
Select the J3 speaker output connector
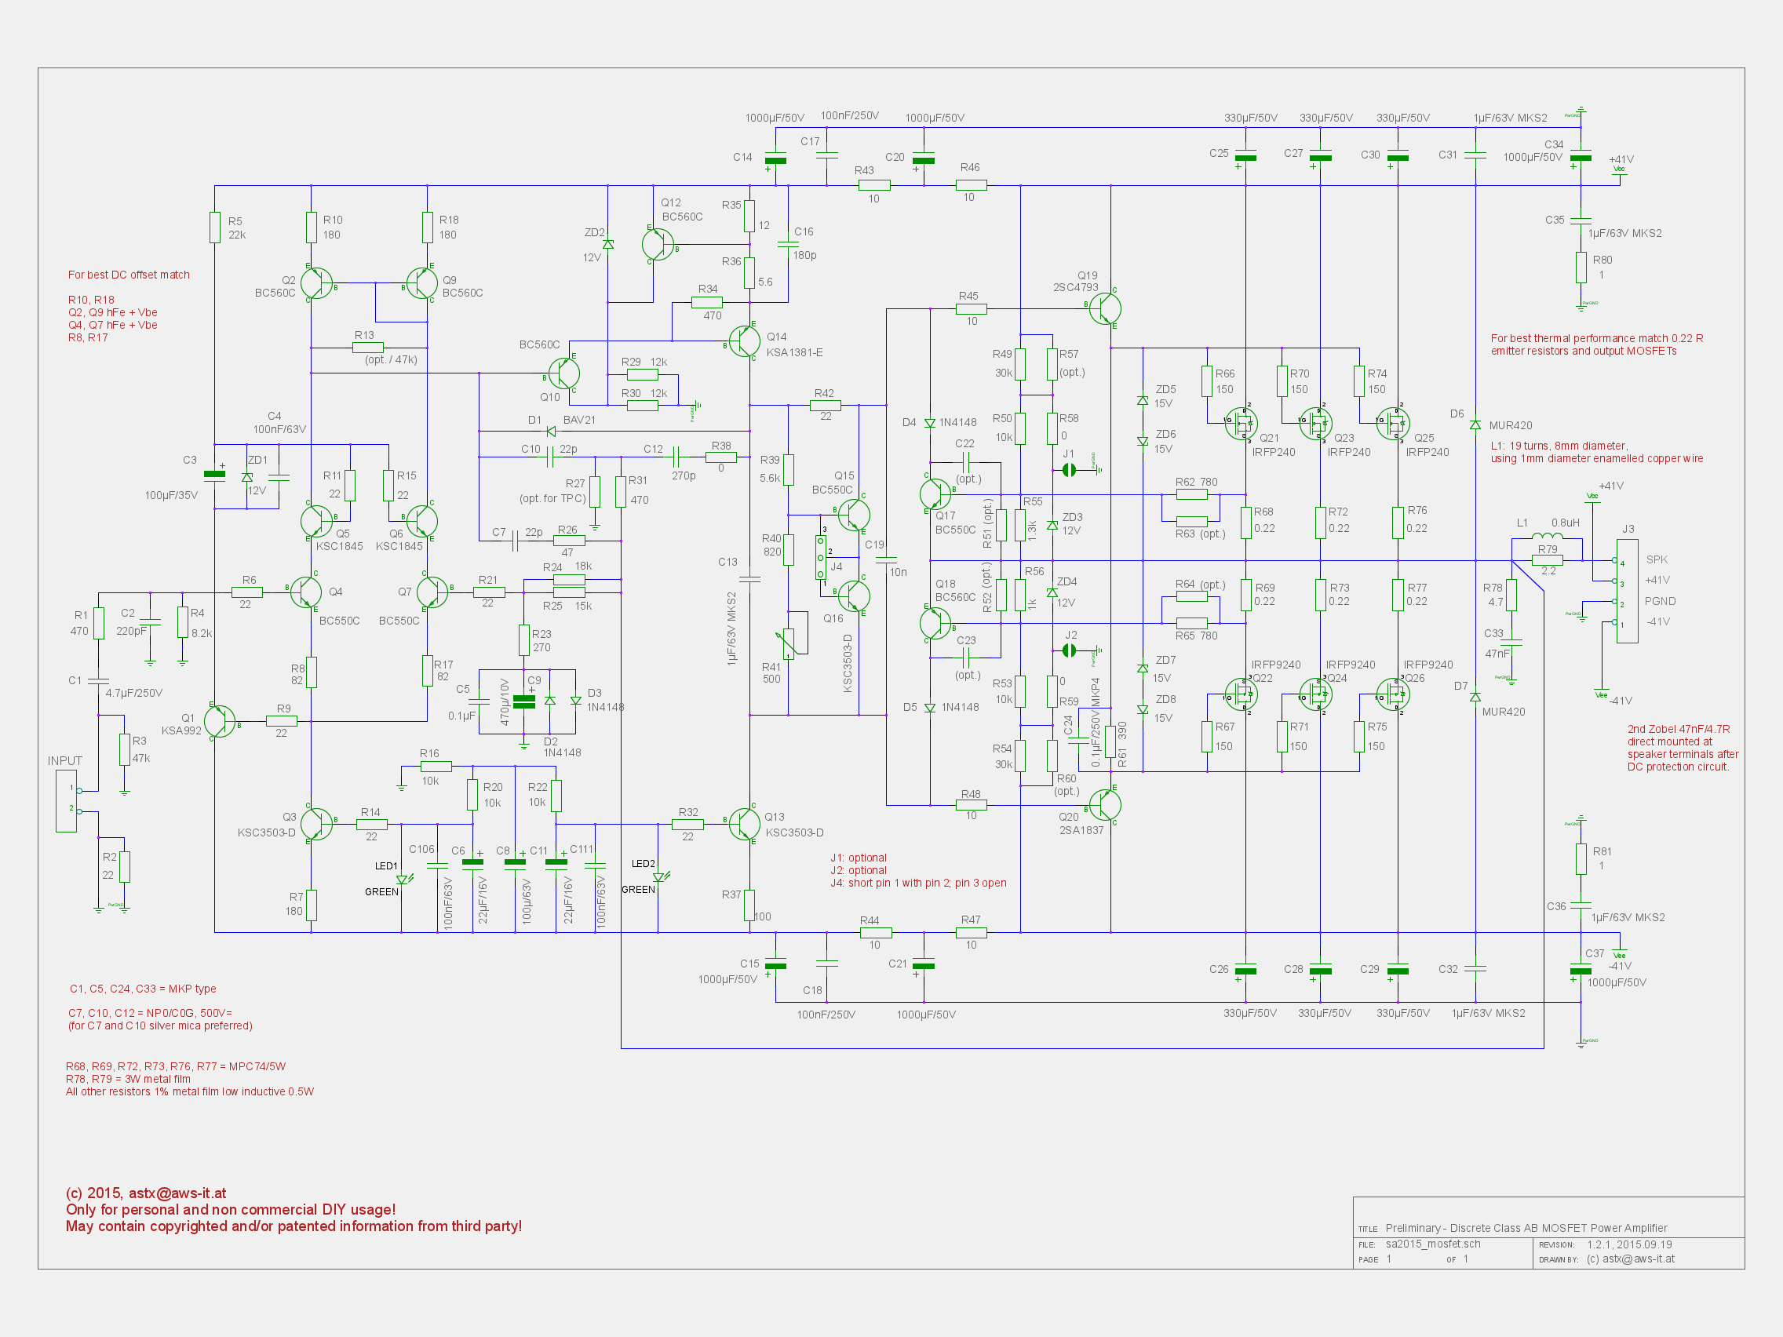coord(1627,592)
